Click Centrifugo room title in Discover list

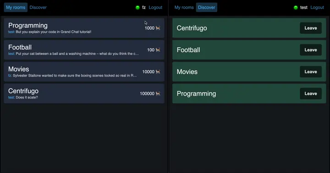pos(192,28)
